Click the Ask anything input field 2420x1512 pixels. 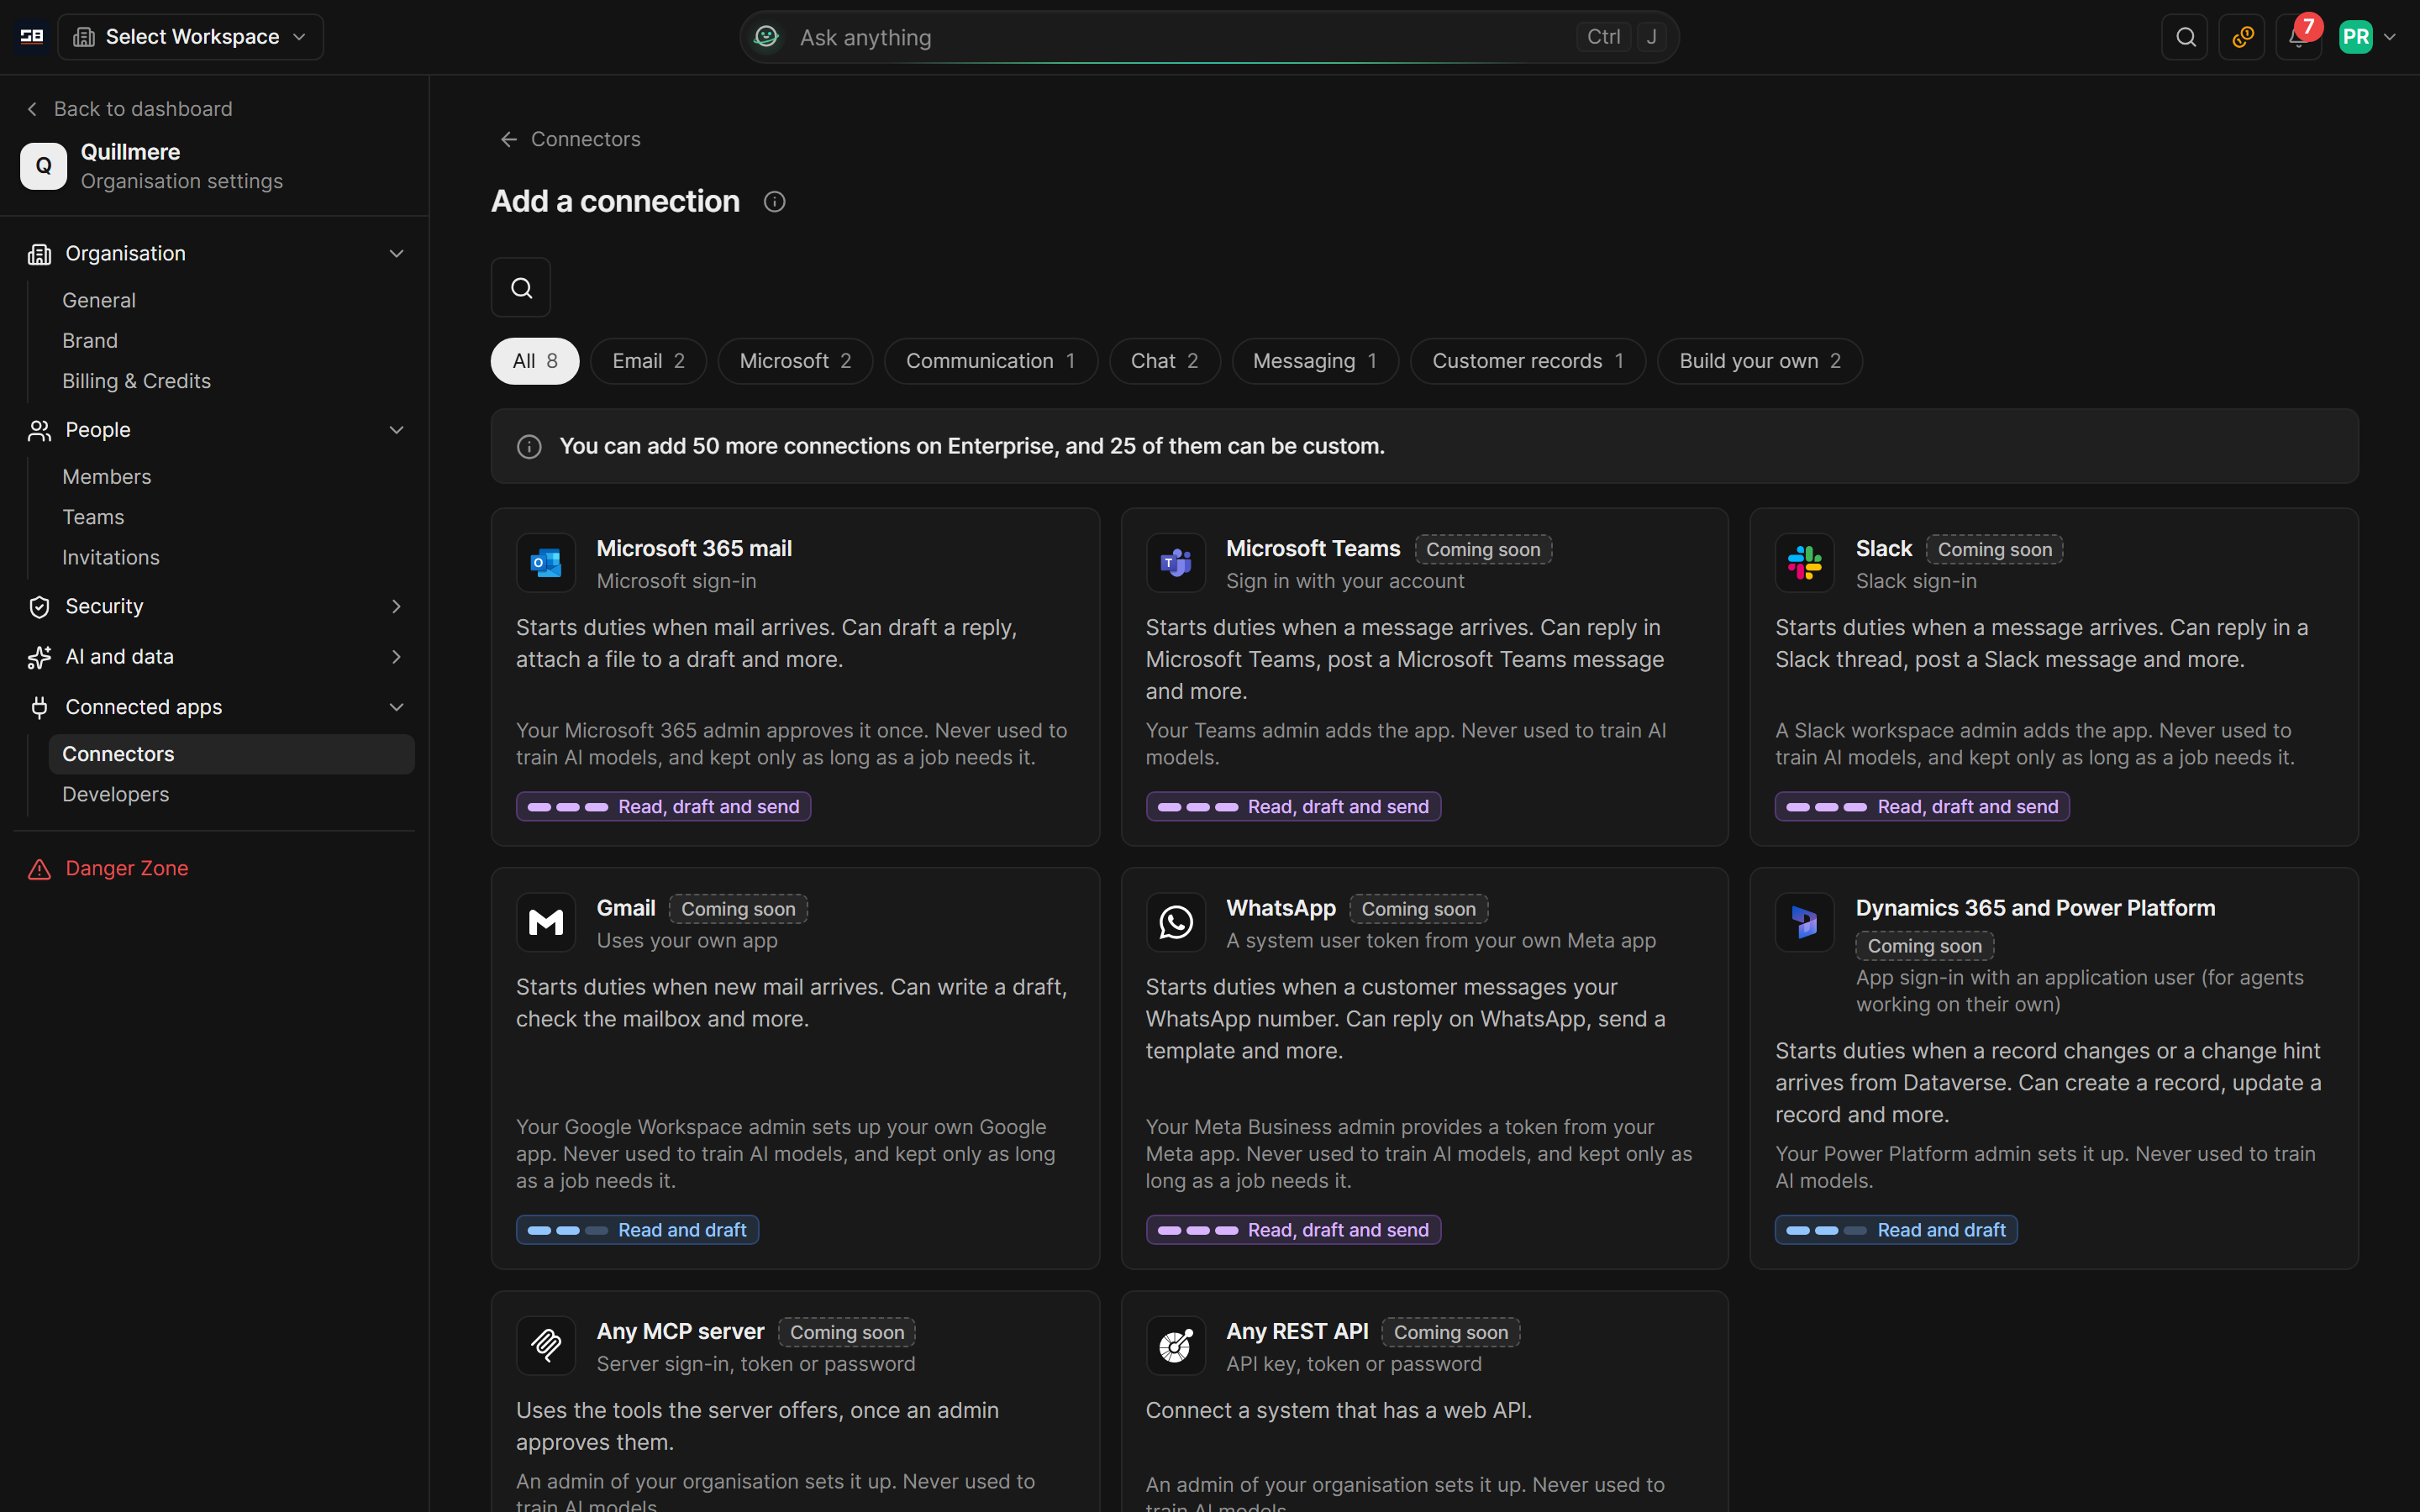1209,37
